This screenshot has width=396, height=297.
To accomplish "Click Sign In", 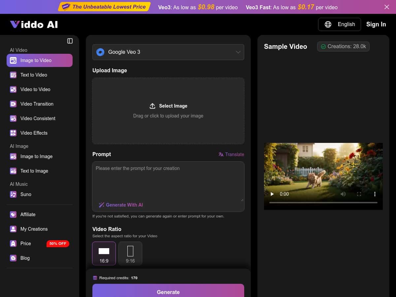I will (x=376, y=24).
